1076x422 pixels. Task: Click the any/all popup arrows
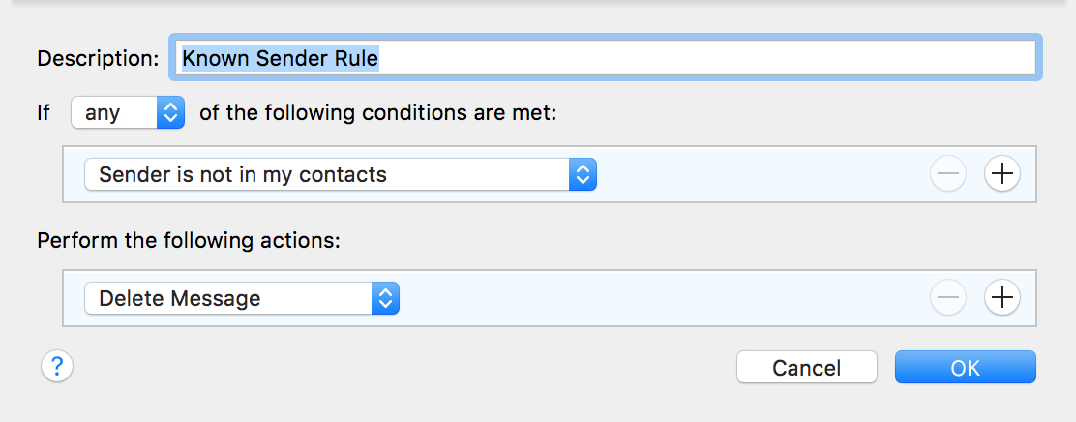pos(170,112)
